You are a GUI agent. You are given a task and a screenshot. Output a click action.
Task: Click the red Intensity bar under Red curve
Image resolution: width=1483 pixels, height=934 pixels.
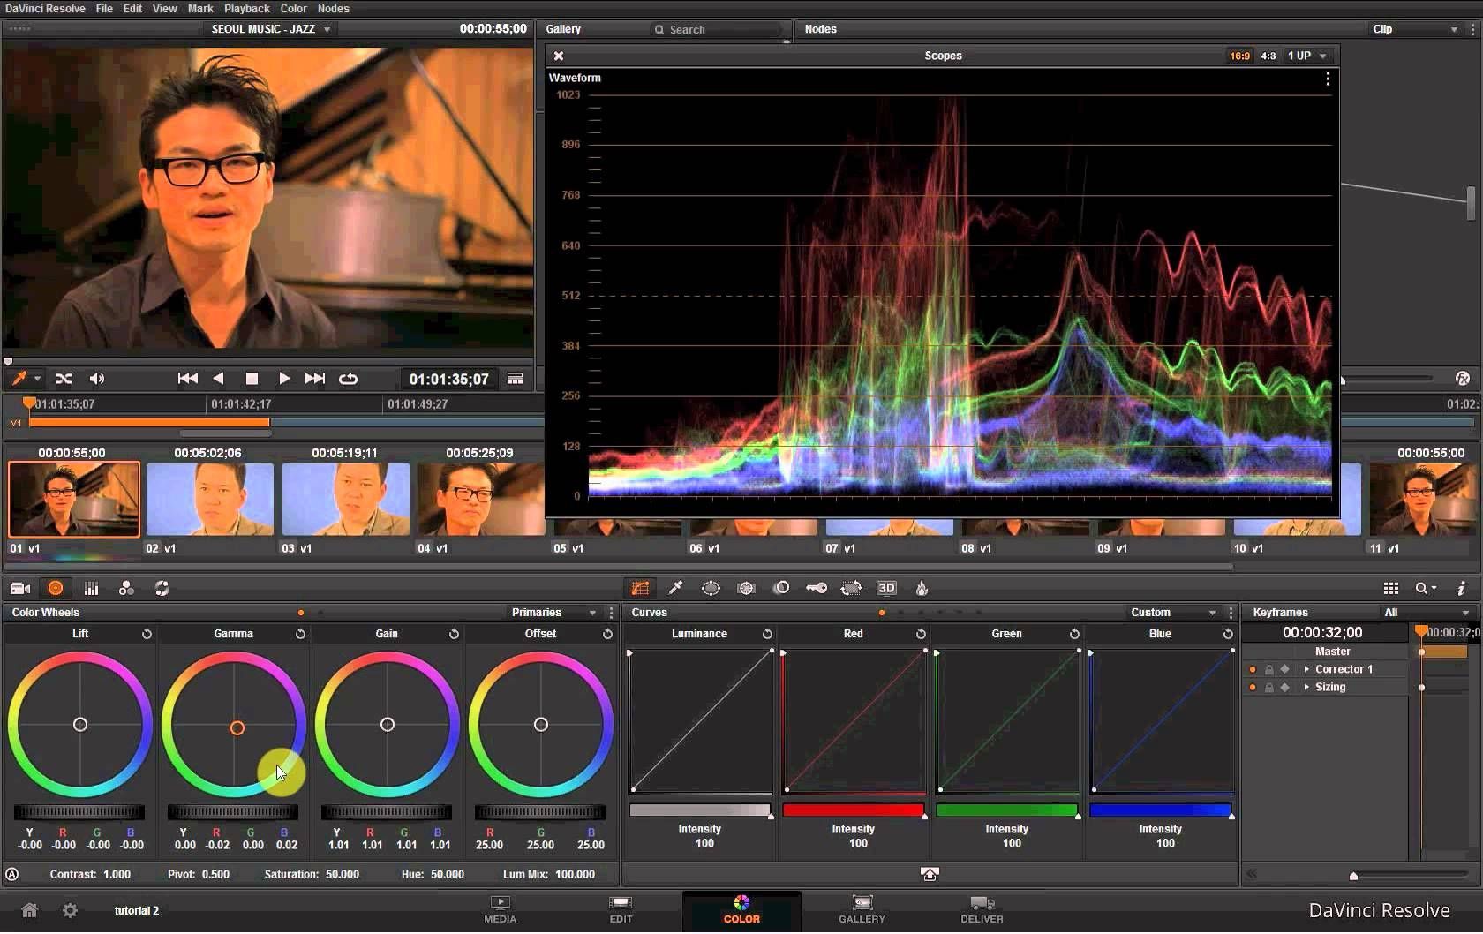click(853, 810)
